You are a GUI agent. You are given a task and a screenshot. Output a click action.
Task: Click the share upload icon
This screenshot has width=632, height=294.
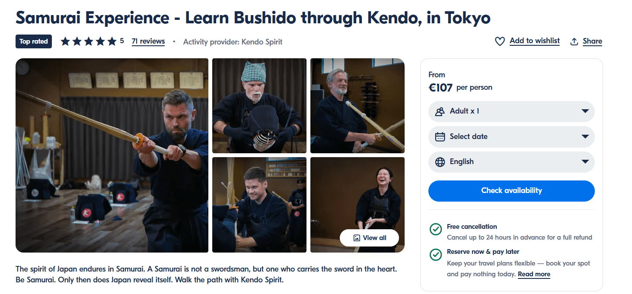(x=574, y=41)
